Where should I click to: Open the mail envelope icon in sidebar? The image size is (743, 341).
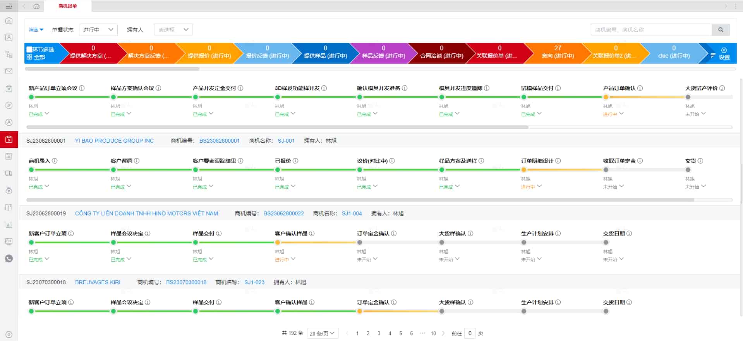(x=9, y=71)
